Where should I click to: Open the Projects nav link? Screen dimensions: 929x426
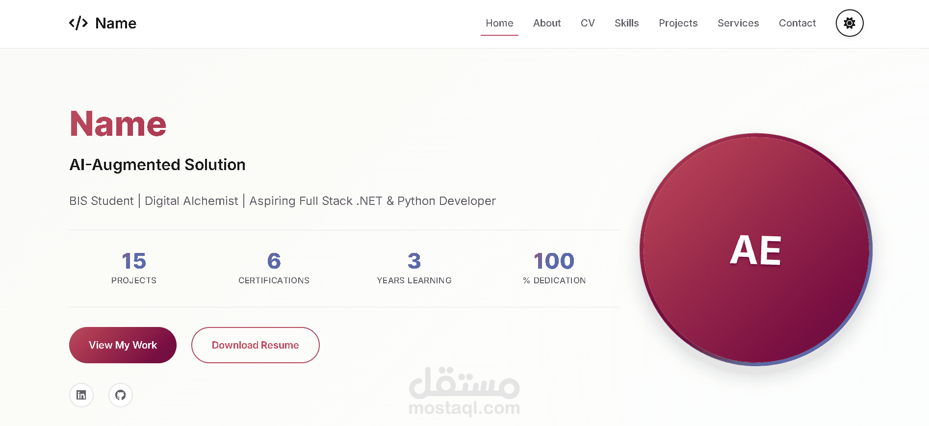pyautogui.click(x=678, y=23)
